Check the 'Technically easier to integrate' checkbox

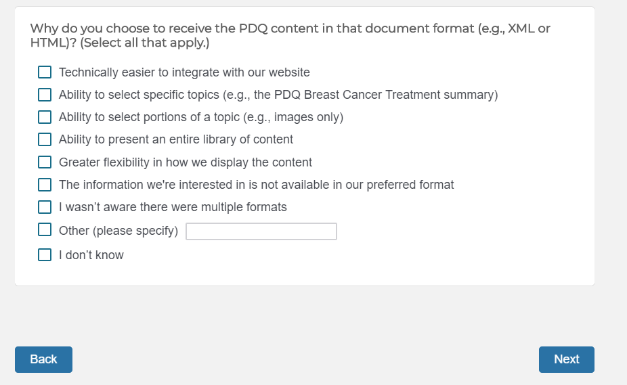[x=45, y=72]
